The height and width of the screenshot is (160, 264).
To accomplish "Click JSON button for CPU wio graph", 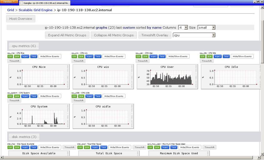I will (81, 57).
